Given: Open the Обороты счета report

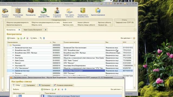Looking at the screenshot, I should tap(37, 25).
